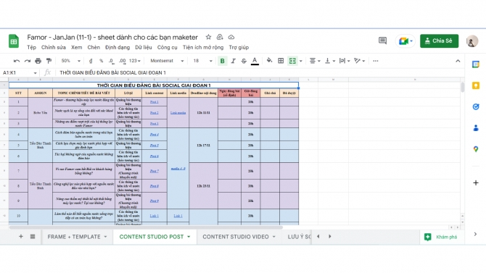The height and width of the screenshot is (273, 486).
Task: Format as currency
Action: [91, 61]
